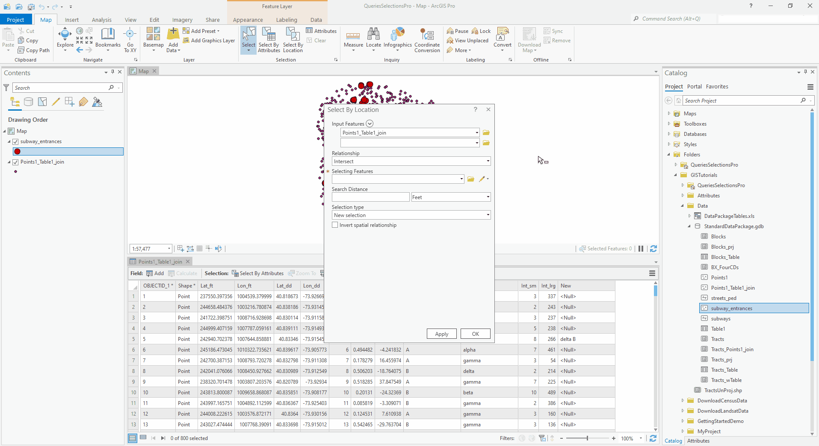
Task: Open the Search Distance units dropdown
Action: (488, 197)
